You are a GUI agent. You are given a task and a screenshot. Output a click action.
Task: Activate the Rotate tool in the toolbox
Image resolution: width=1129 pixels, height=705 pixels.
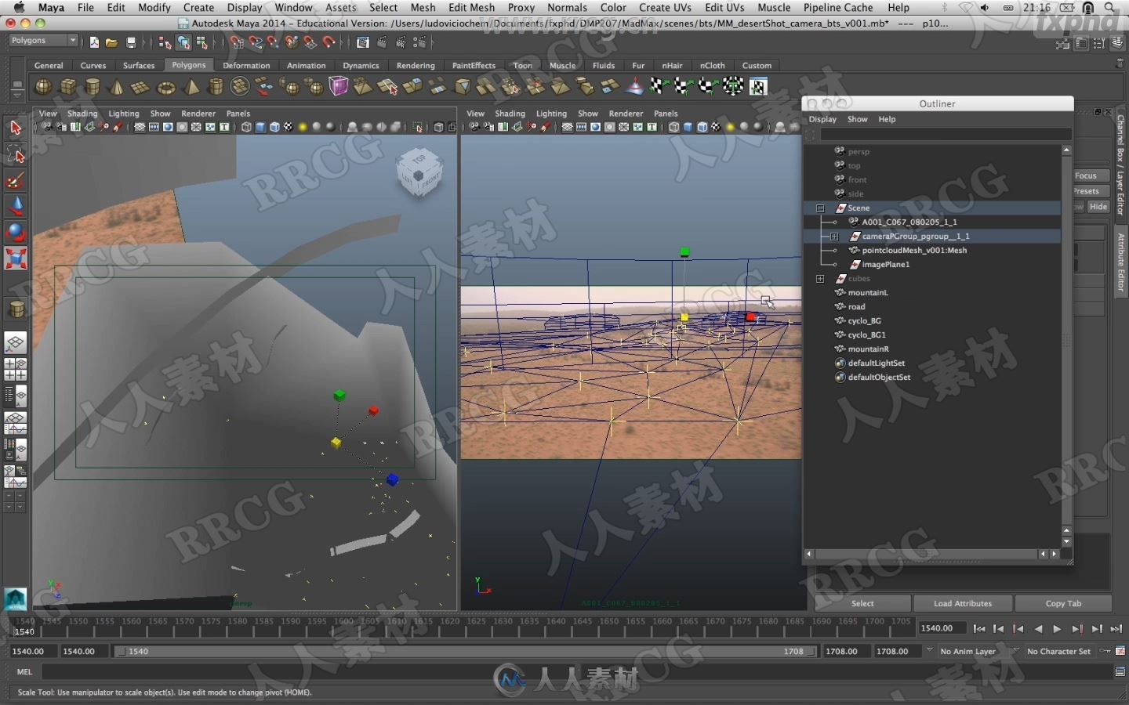[x=16, y=232]
